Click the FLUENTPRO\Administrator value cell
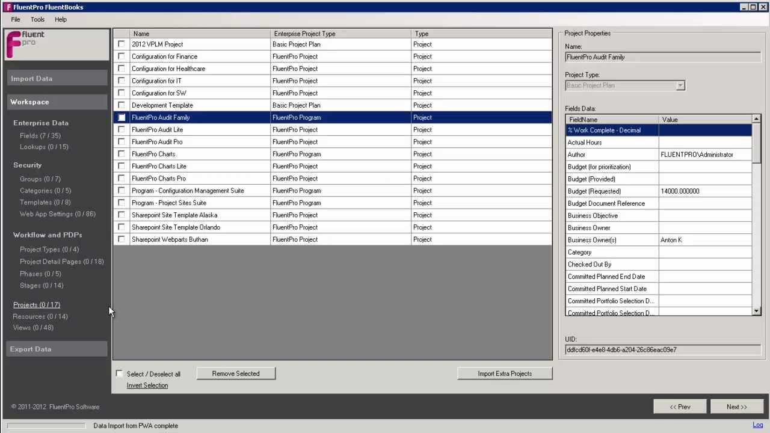The width and height of the screenshot is (770, 433). 705,155
